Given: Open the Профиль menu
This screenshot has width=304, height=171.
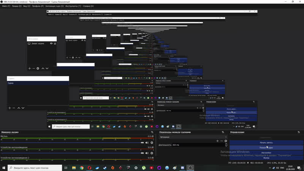Looking at the screenshot, I should point(38,6).
